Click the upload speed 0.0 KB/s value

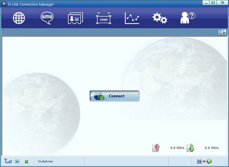[177, 148]
